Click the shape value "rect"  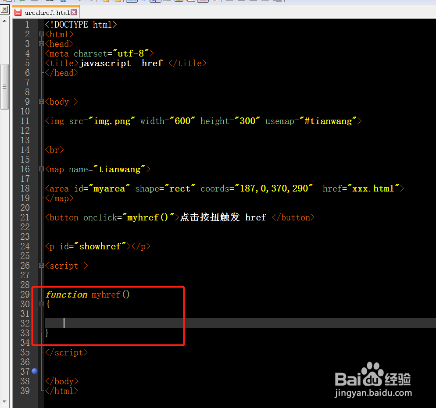coord(180,188)
